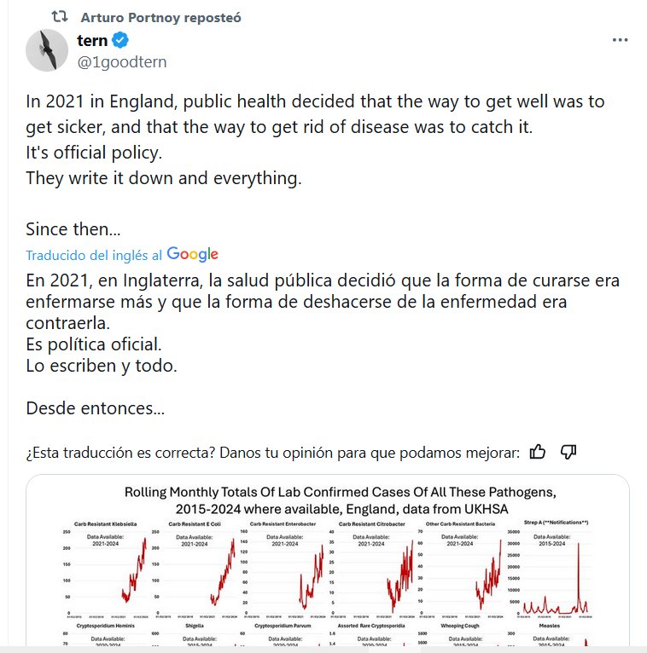647x653 pixels.
Task: Open the three-dot more options menu
Action: [621, 41]
